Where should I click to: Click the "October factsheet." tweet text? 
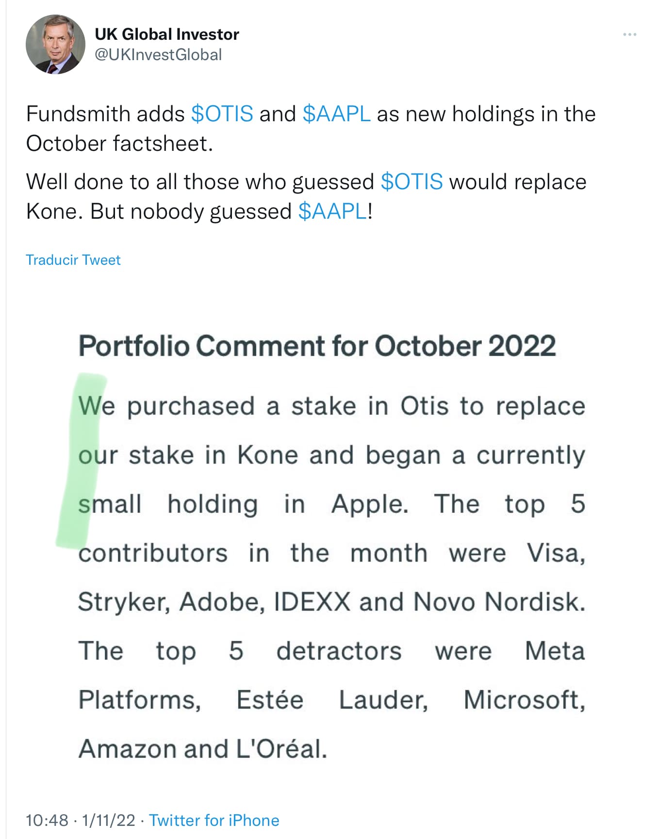tap(119, 144)
